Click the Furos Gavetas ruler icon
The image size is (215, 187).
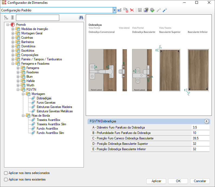[33, 103]
